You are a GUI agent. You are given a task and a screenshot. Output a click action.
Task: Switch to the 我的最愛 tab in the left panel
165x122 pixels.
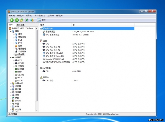(x=20, y=25)
